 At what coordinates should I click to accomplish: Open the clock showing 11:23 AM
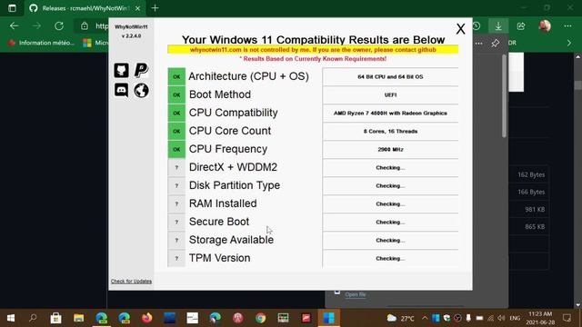[x=540, y=318]
